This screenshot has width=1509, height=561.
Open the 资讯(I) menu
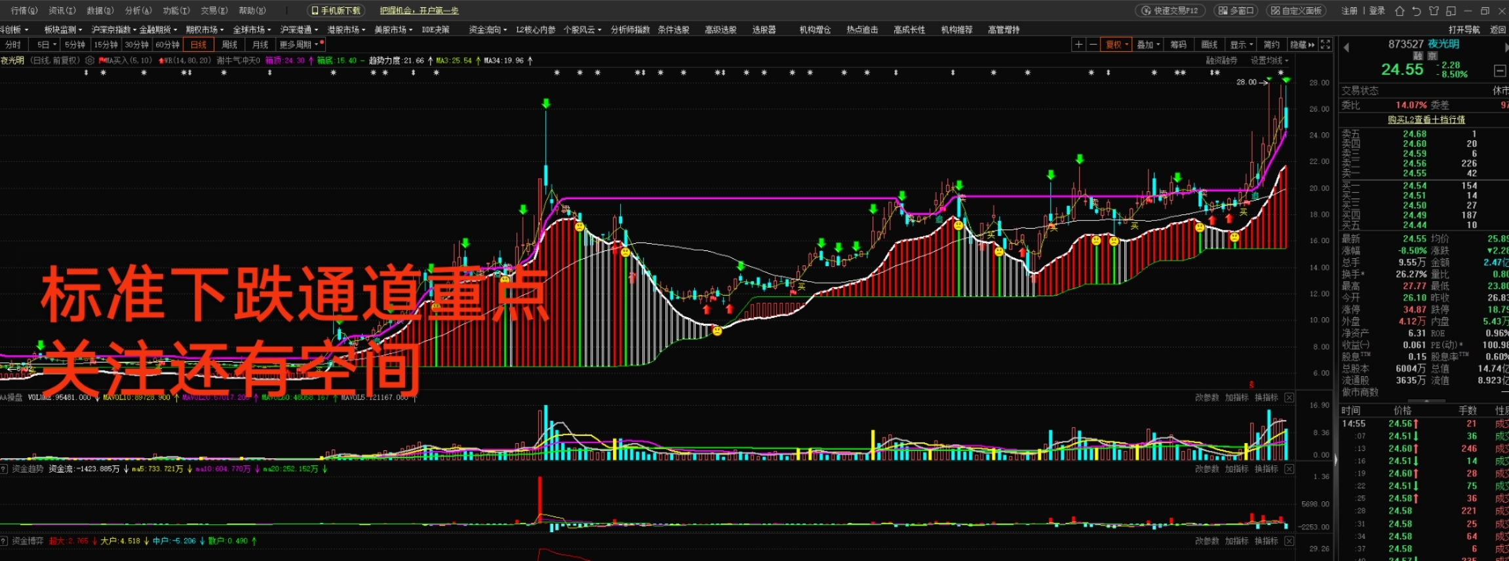[62, 10]
